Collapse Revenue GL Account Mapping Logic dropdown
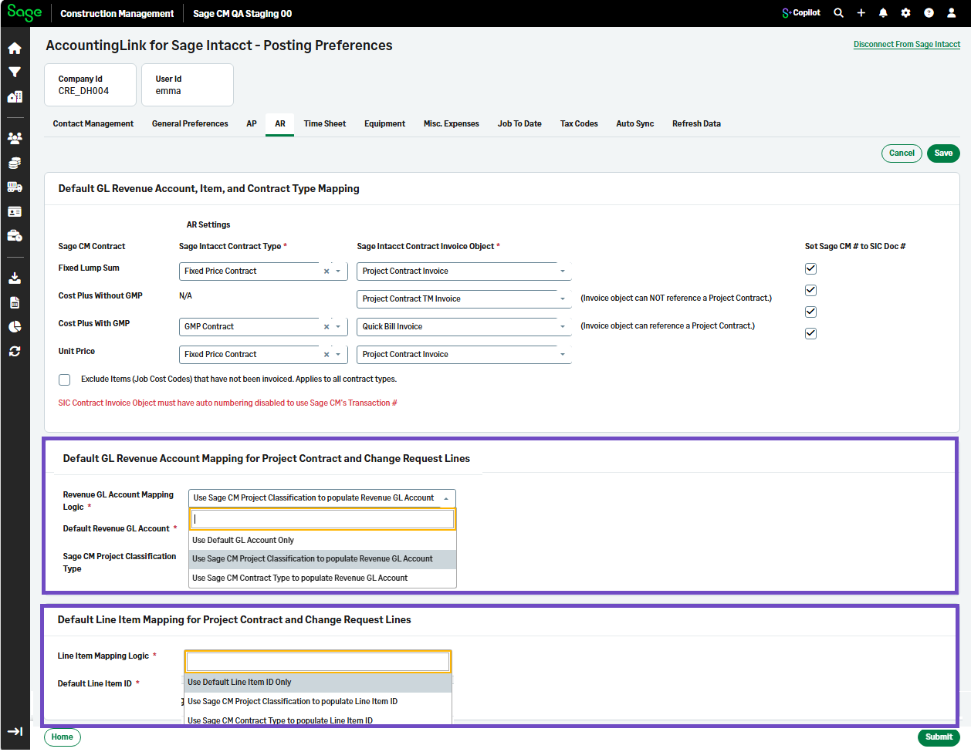This screenshot has width=971, height=752. (446, 498)
